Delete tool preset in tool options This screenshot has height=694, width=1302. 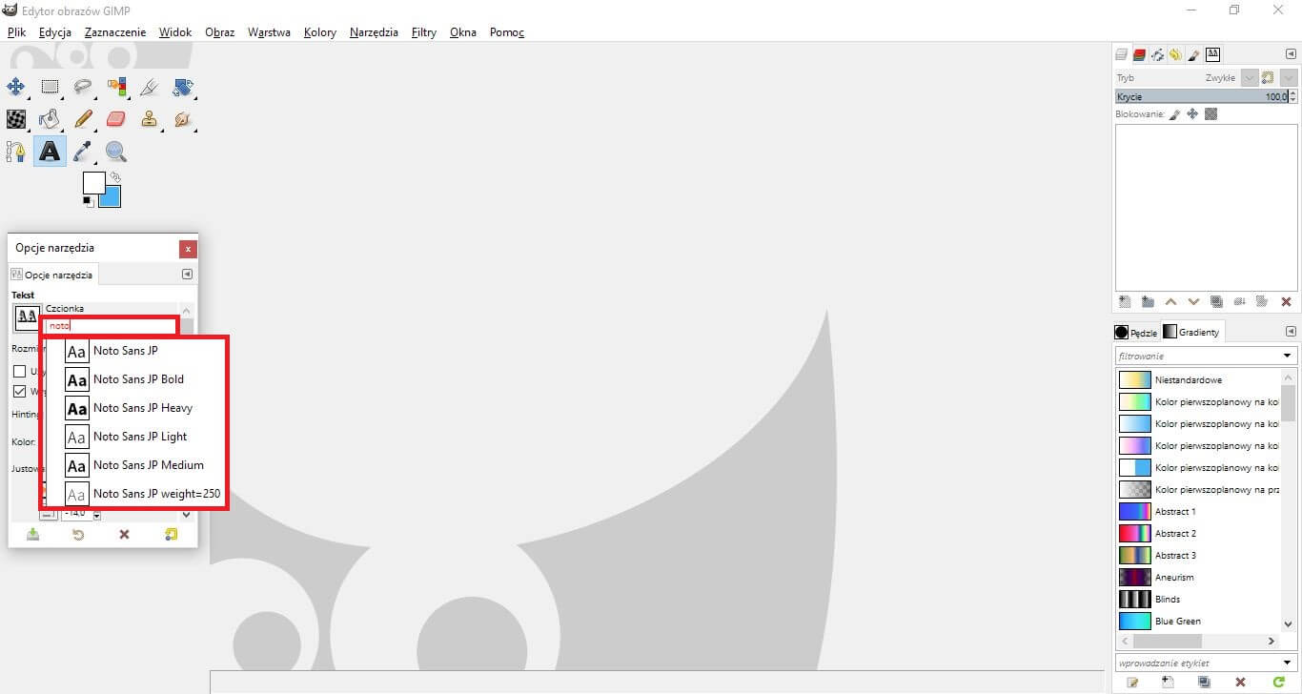point(124,535)
